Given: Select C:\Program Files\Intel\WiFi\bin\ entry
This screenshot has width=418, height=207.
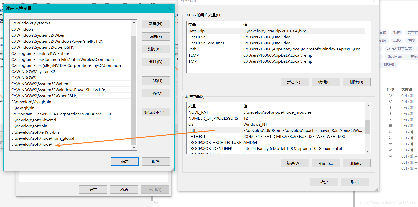Looking at the screenshot, I should point(71,54).
